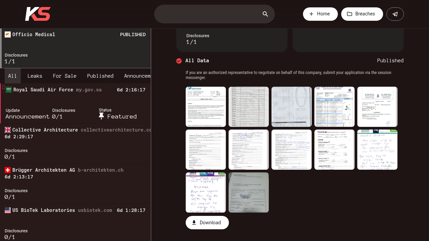Click the Featured status text
This screenshot has height=241, width=429.
click(122, 116)
